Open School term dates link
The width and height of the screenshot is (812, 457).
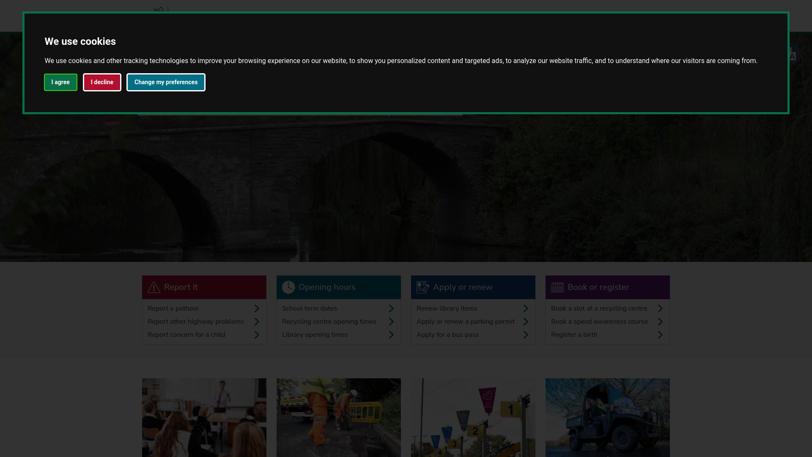click(x=310, y=308)
